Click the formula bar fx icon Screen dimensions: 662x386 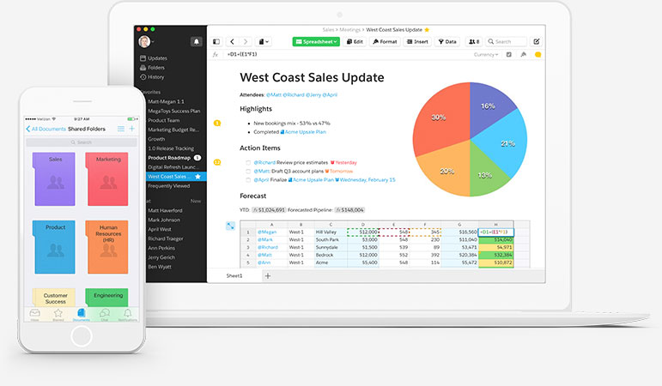point(216,54)
